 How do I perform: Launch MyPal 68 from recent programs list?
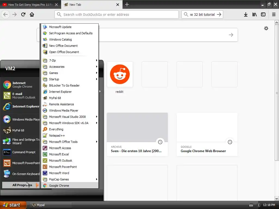(21, 130)
